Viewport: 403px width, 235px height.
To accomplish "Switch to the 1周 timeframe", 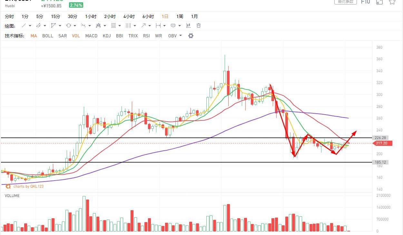I will click(180, 16).
